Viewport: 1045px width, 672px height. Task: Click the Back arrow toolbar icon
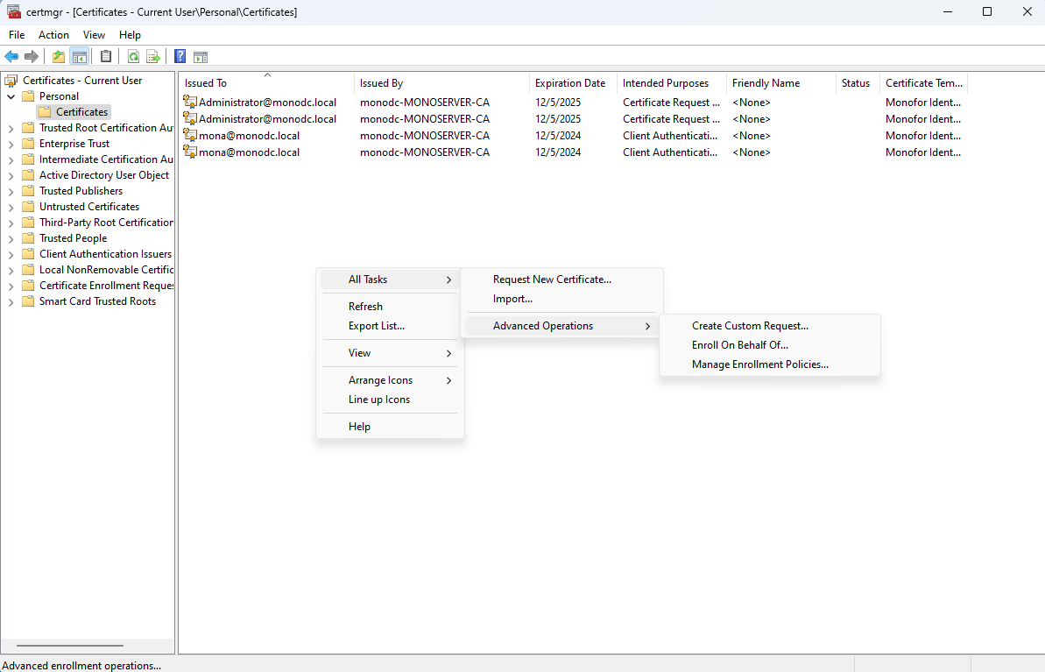tap(11, 57)
